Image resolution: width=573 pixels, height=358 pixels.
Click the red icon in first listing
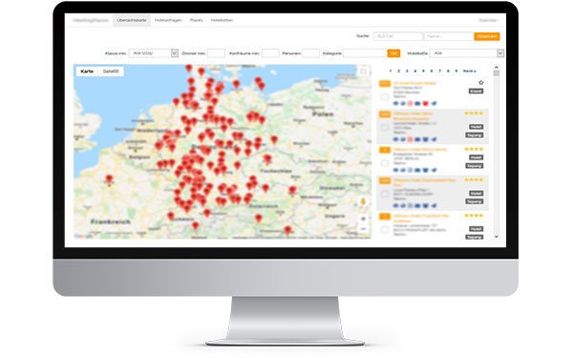425,103
